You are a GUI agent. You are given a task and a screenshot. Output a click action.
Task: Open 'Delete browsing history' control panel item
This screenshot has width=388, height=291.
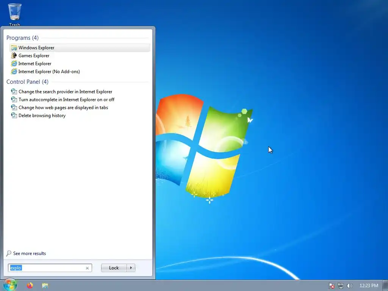[x=80, y=115]
